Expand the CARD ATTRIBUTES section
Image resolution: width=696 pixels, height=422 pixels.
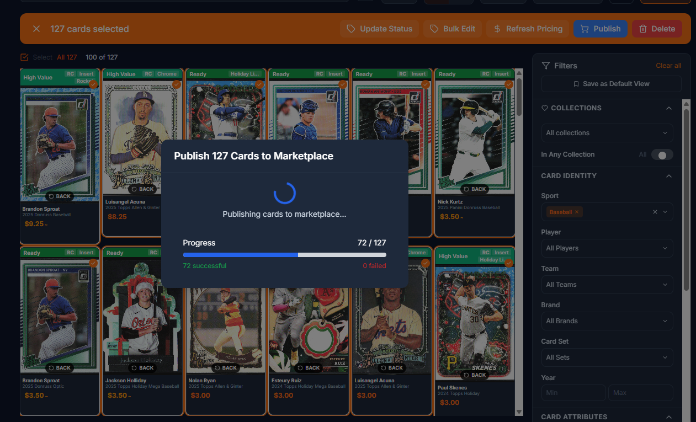(x=668, y=416)
